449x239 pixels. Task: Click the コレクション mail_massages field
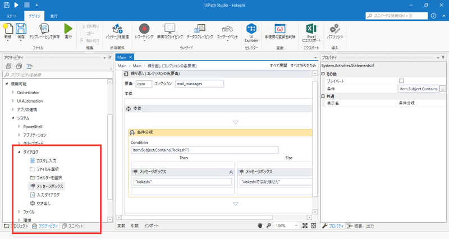[199, 84]
